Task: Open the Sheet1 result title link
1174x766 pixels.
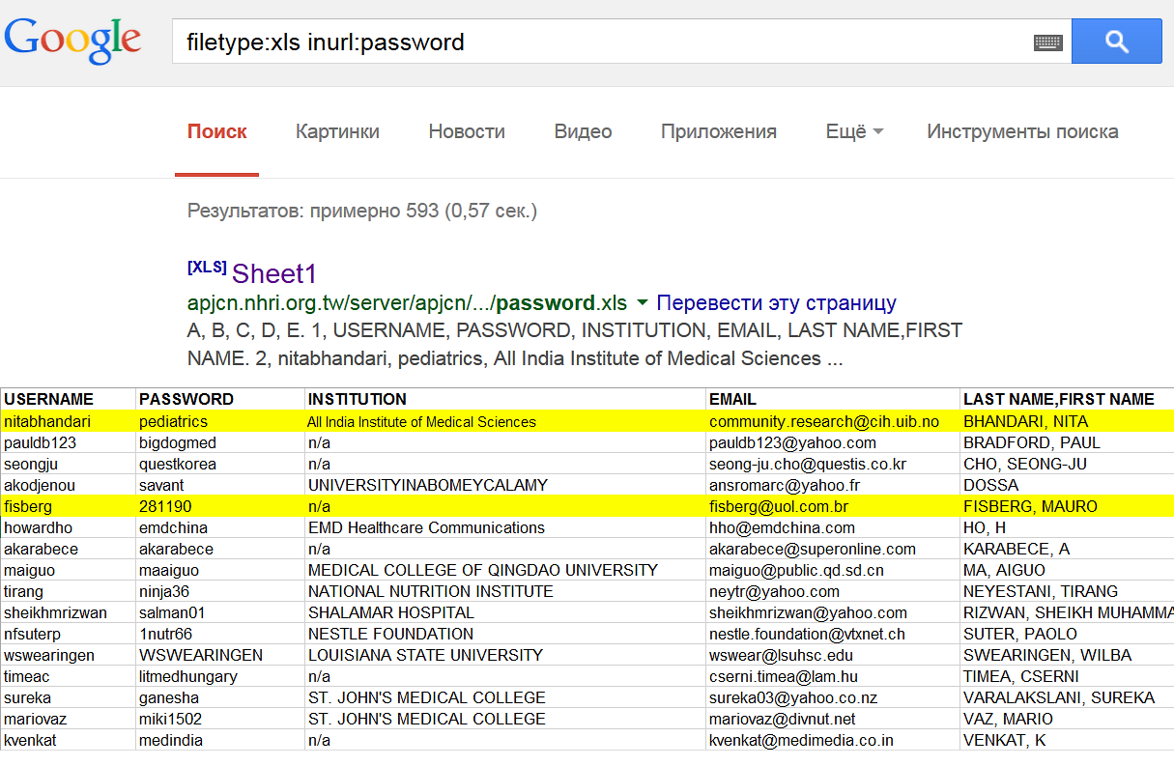Action: [x=274, y=273]
